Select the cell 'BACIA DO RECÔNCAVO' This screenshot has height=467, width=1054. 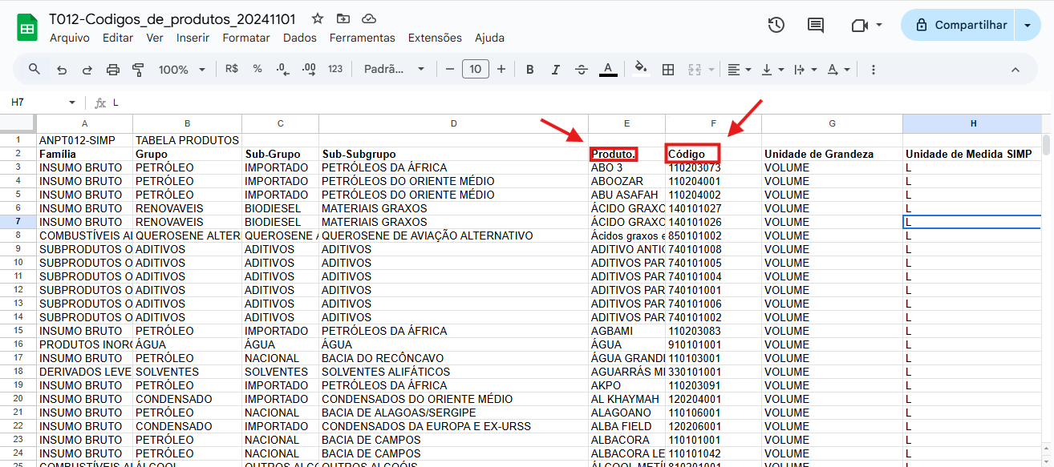pyautogui.click(x=453, y=358)
